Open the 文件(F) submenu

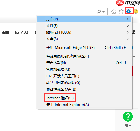[84, 26]
